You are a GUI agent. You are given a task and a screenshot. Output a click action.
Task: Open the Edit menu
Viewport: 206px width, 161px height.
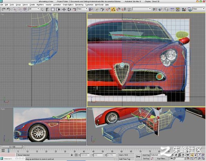6,4
